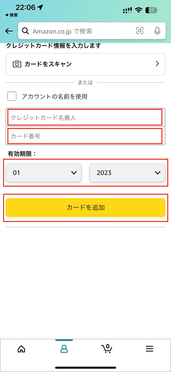Return to 検索 app via status bar
Image resolution: width=171 pixels, height=372 pixels.
[x=11, y=15]
